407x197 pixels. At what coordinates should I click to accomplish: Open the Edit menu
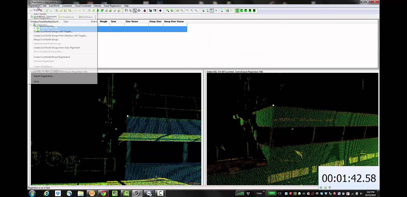[45, 6]
